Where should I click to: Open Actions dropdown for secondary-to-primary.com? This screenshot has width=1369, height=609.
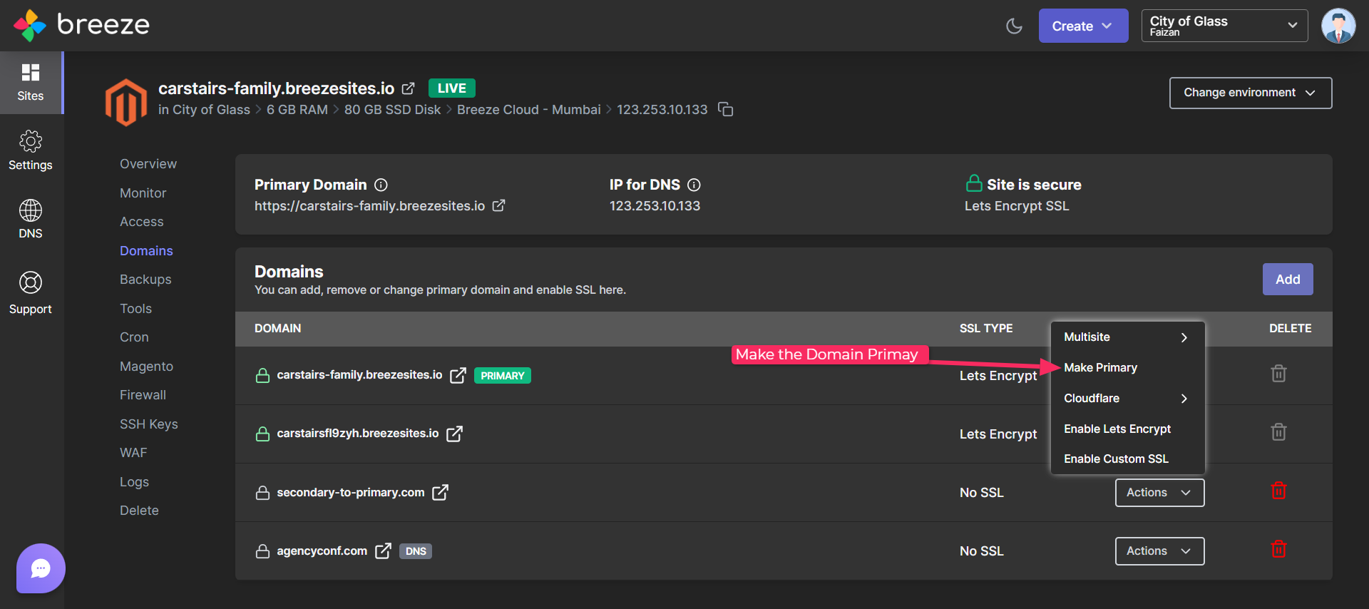(1159, 493)
